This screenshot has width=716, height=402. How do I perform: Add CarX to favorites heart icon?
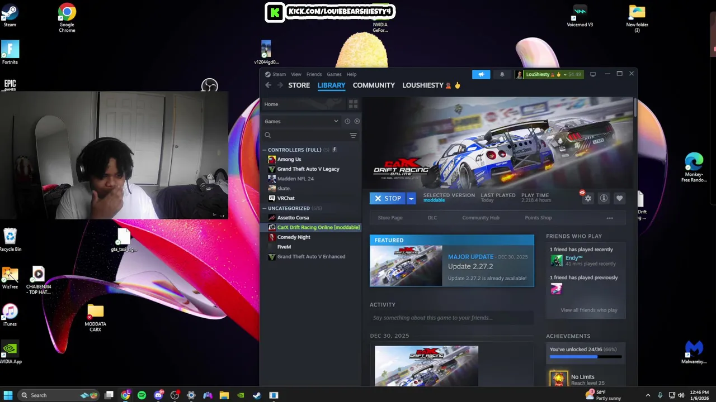coord(619,198)
